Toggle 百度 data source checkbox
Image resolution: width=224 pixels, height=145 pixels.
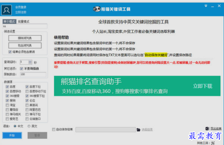pos(7,87)
